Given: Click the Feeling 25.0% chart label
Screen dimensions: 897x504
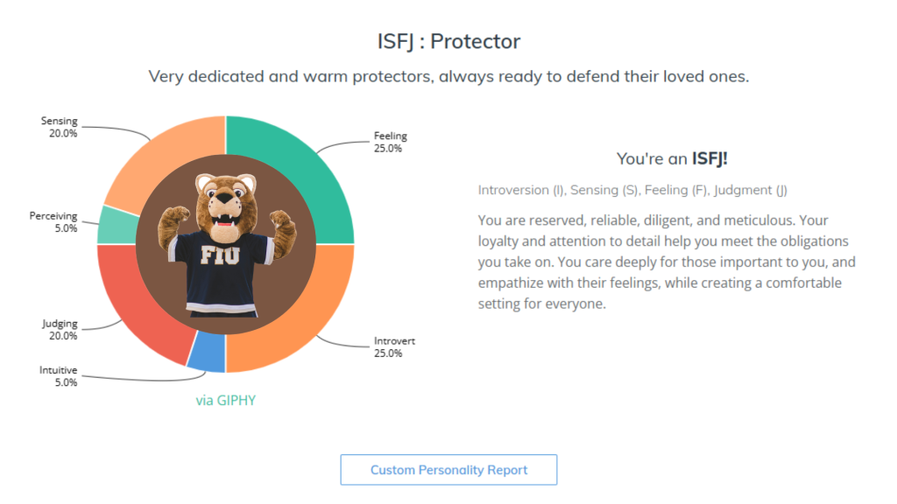Looking at the screenshot, I should tap(390, 142).
